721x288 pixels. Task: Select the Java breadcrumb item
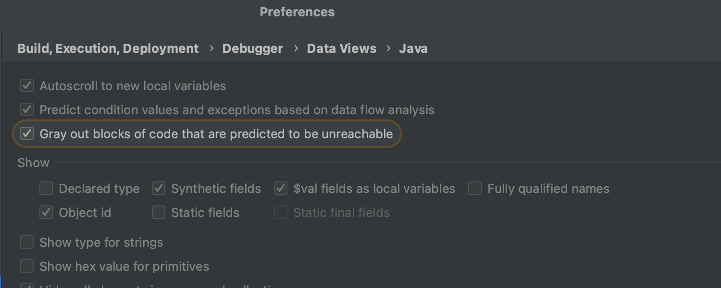(413, 48)
